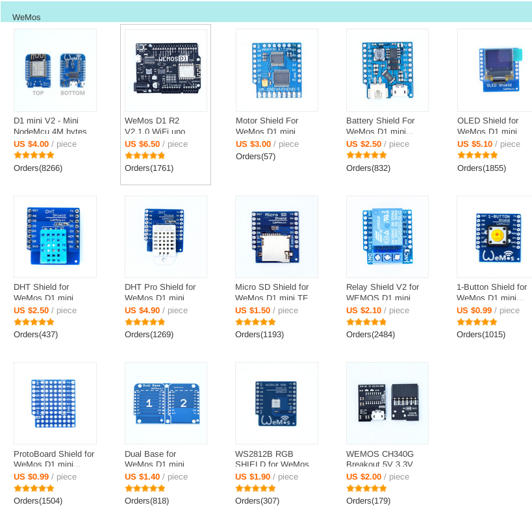View the OLED Shield product picture
The image size is (532, 514).
coord(495,70)
